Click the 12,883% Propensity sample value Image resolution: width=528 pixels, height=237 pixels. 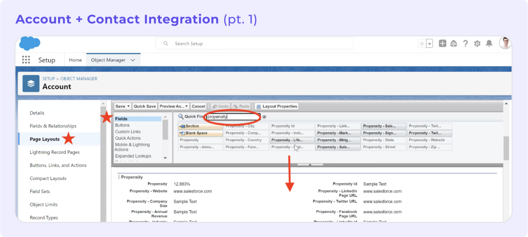click(x=182, y=184)
